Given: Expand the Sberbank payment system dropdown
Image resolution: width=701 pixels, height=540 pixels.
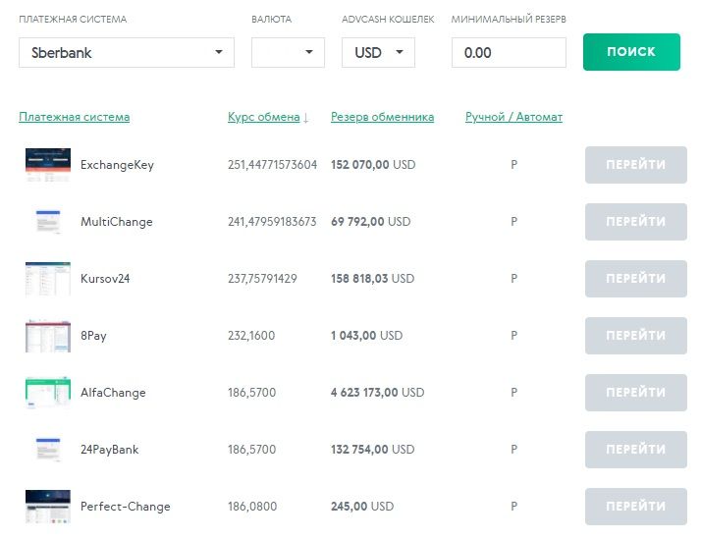Looking at the screenshot, I should 127,53.
